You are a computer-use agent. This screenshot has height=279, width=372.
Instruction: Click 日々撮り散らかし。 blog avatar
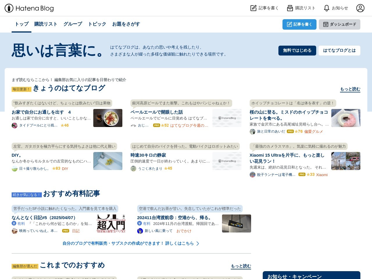[x=15, y=169]
